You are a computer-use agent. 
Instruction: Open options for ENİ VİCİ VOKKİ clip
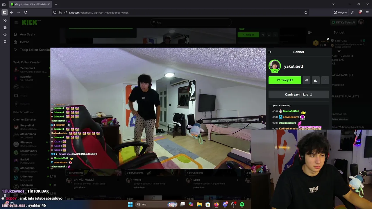pos(118,180)
